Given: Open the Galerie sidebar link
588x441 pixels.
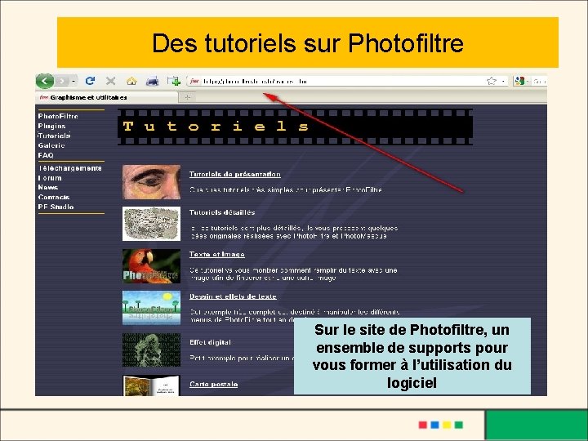Looking at the screenshot, I should (51, 145).
